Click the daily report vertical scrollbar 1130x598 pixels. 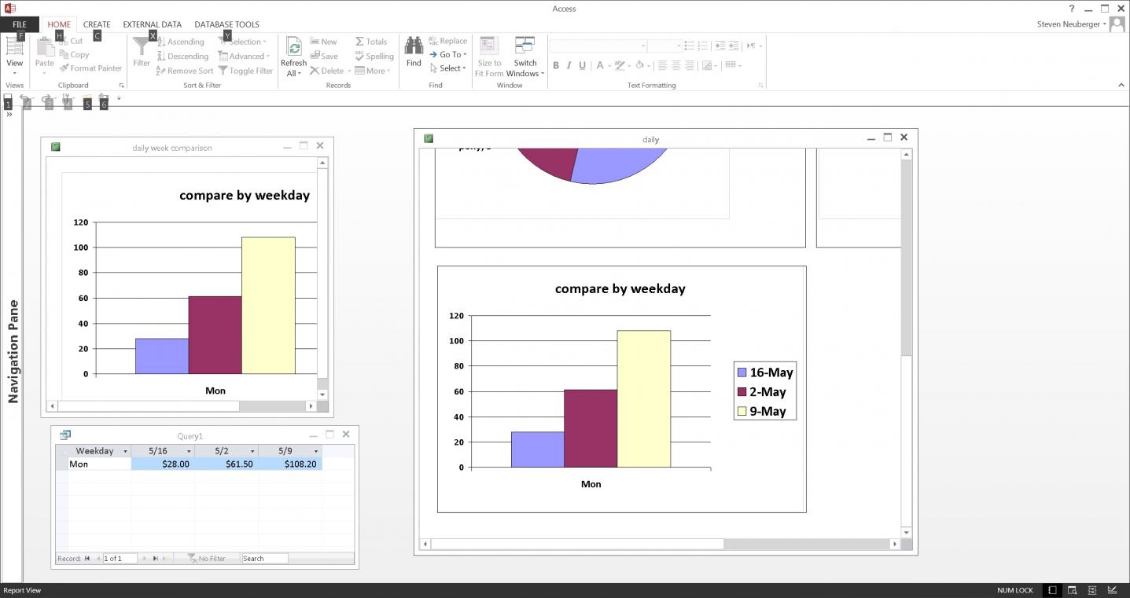906,343
